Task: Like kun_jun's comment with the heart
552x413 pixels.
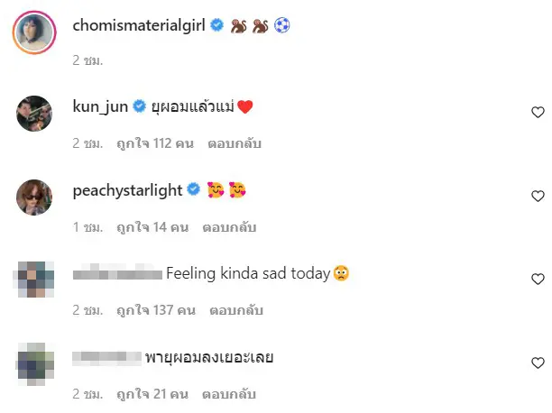Action: coord(538,113)
